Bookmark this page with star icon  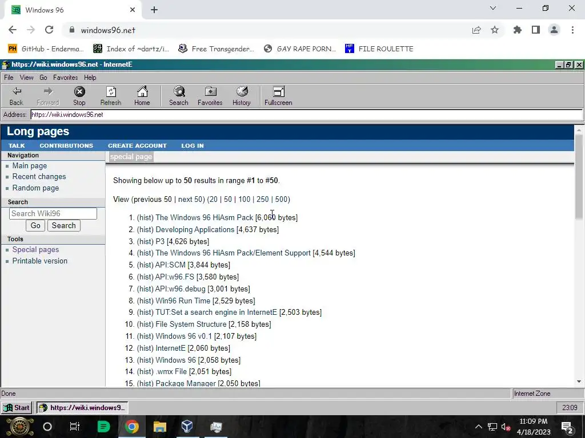point(495,30)
